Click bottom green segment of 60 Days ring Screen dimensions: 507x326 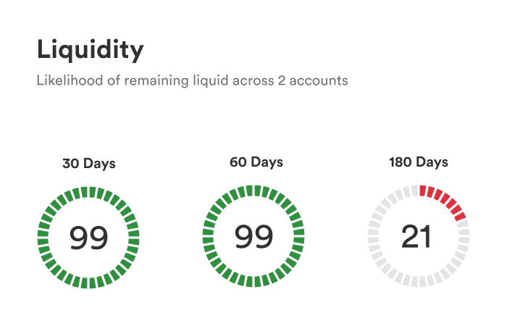pyautogui.click(x=253, y=283)
